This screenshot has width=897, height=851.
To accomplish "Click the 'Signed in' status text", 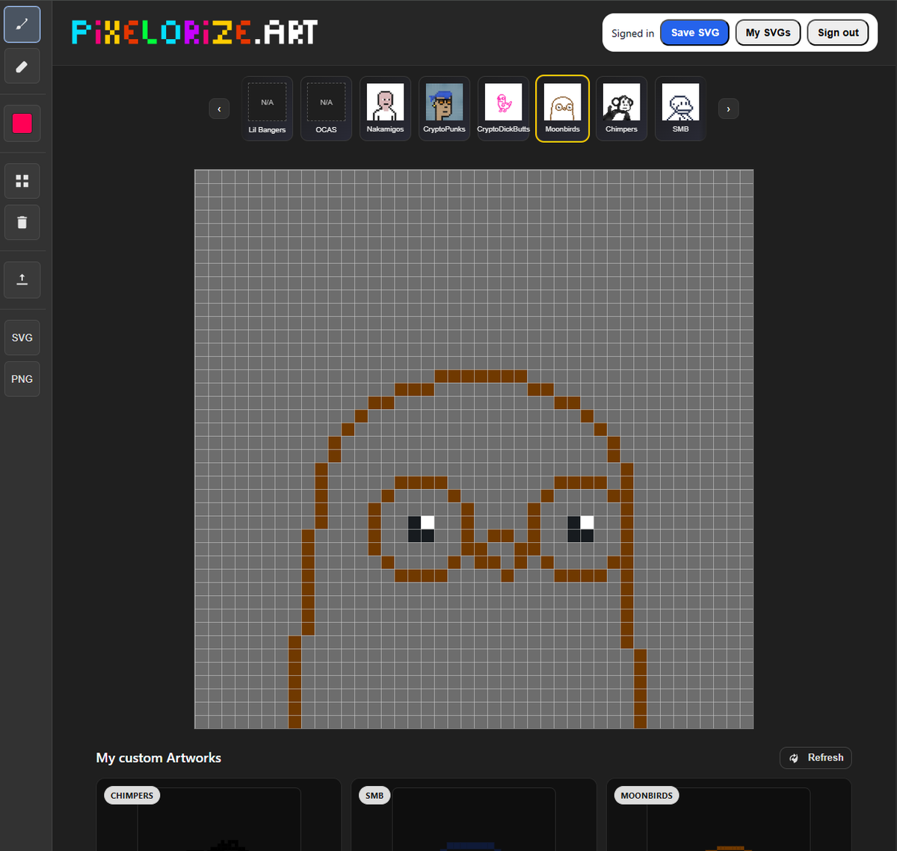I will (x=632, y=33).
